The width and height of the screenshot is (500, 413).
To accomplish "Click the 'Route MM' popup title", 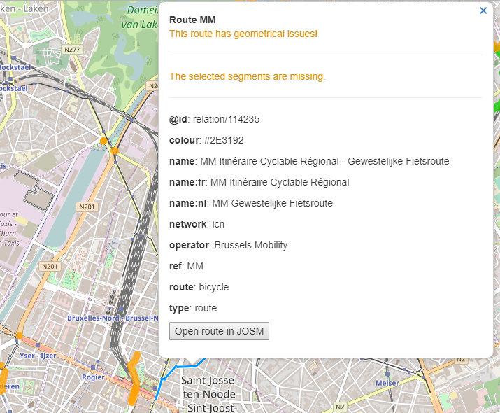I will (192, 20).
